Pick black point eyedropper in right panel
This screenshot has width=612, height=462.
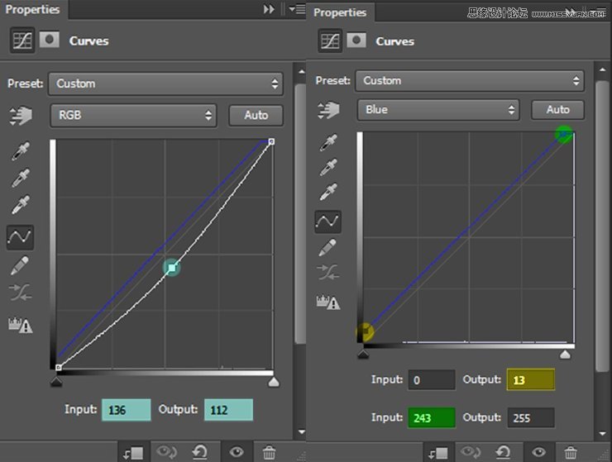(328, 142)
